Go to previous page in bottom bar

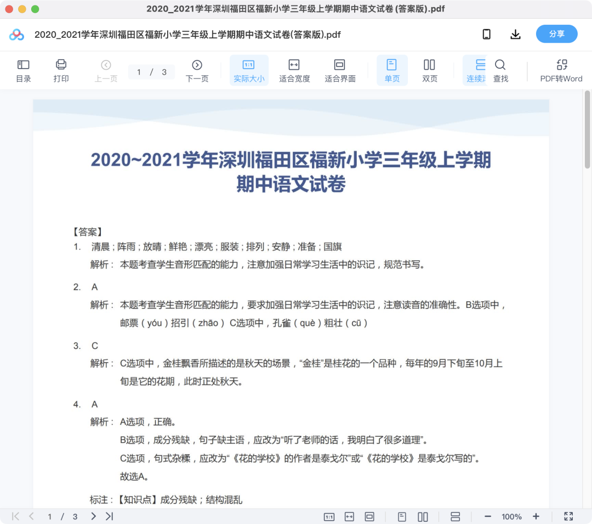31,516
